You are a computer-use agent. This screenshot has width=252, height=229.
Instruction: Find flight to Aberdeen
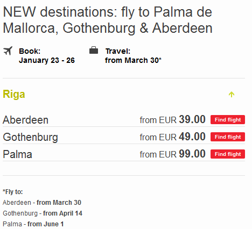tap(228, 119)
